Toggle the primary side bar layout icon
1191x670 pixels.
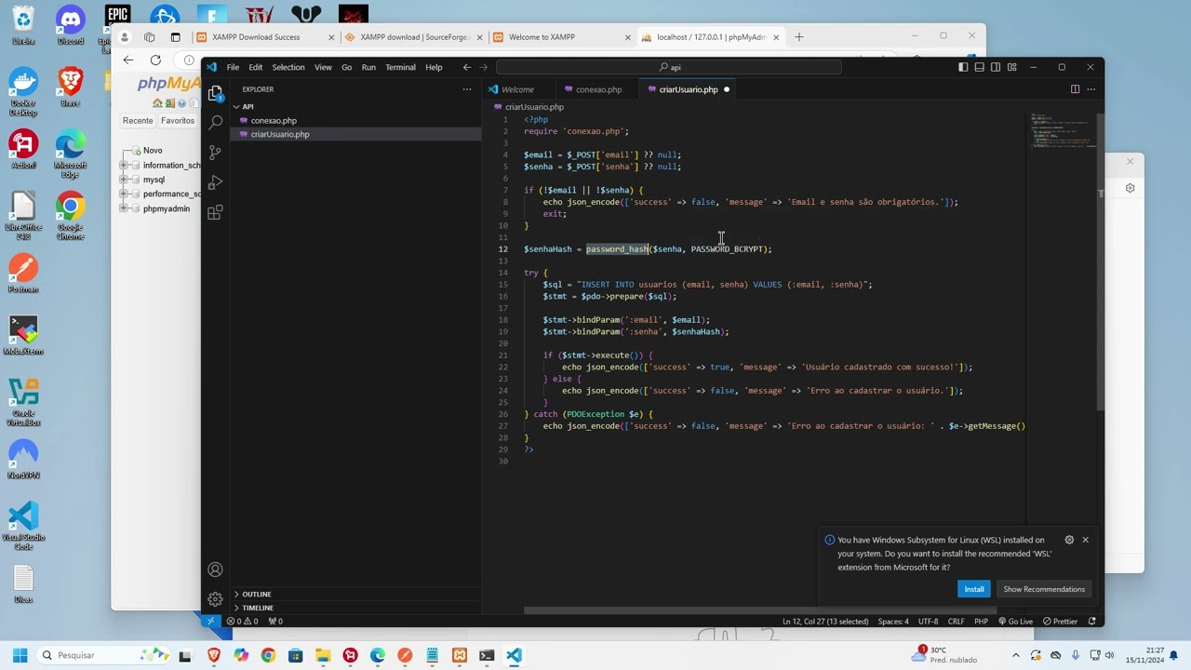[x=963, y=67]
